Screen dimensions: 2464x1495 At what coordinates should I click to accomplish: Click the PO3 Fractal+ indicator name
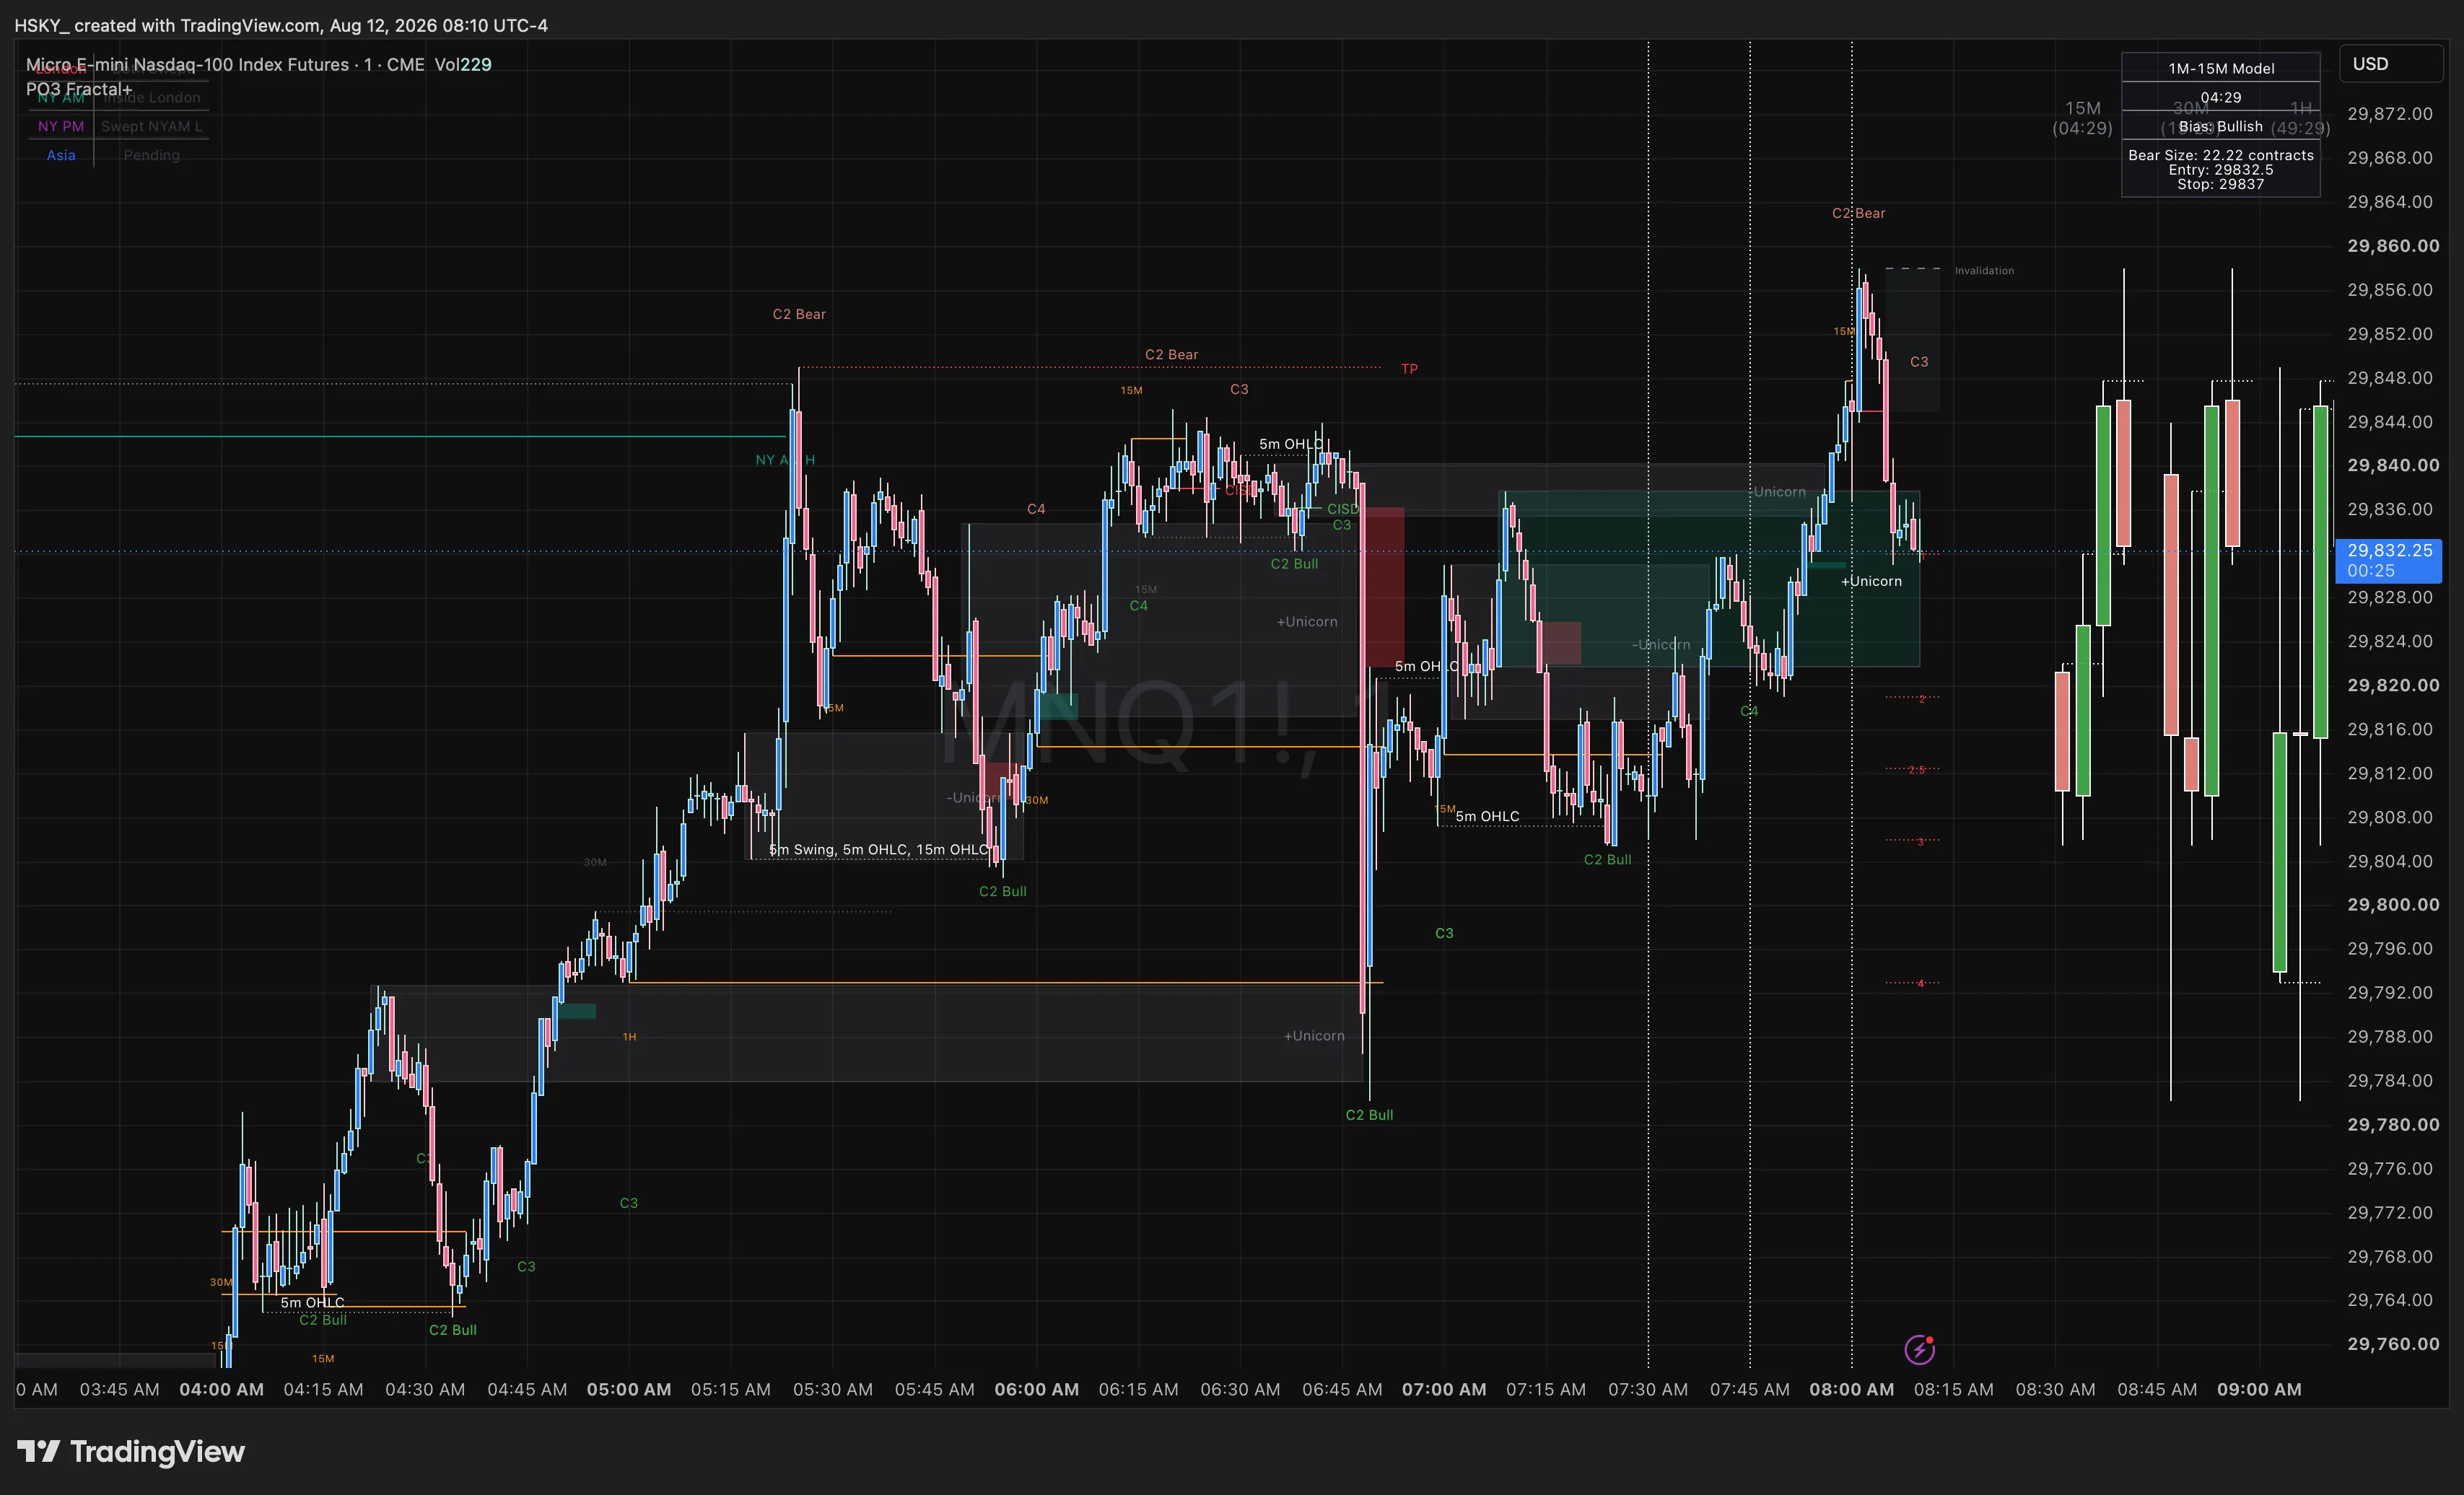pos(79,89)
